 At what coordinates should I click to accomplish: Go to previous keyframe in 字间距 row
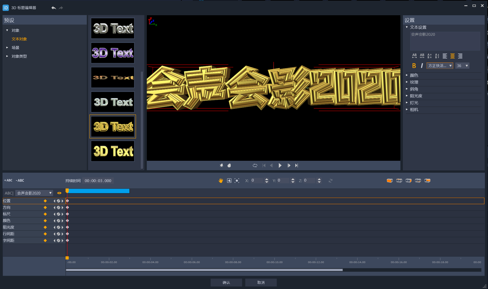click(54, 240)
